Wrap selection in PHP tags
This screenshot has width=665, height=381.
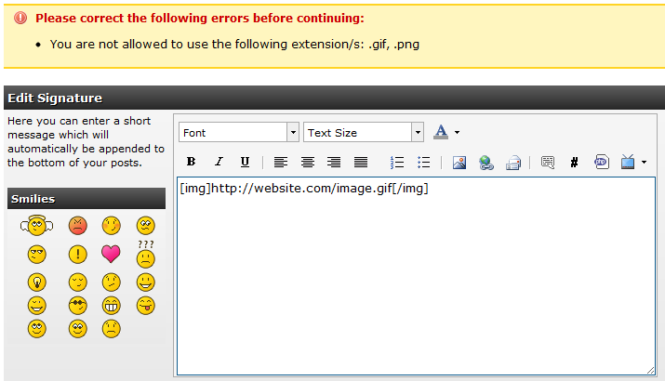tap(602, 162)
